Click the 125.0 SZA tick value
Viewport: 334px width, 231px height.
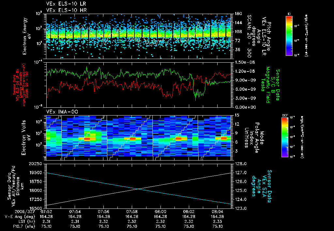(x=240, y=191)
